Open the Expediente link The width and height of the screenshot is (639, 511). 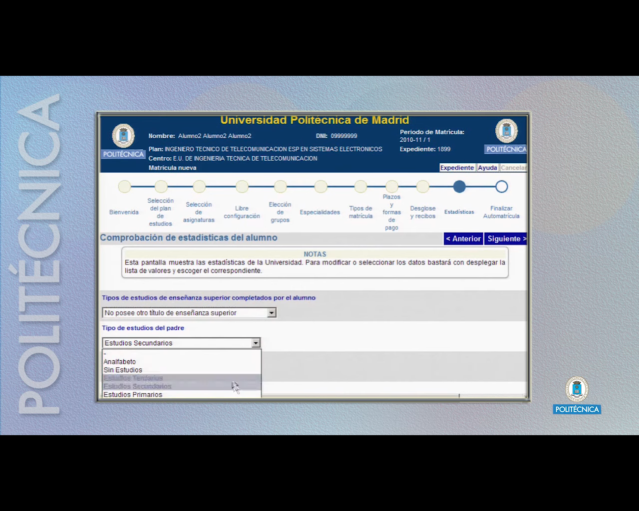(x=457, y=168)
